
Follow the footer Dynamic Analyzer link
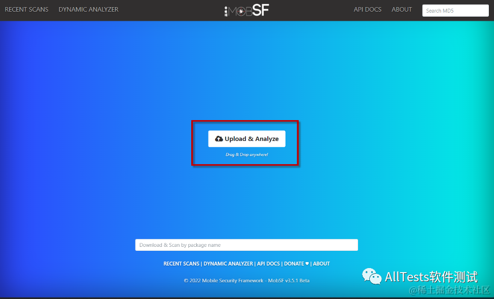[x=228, y=264]
